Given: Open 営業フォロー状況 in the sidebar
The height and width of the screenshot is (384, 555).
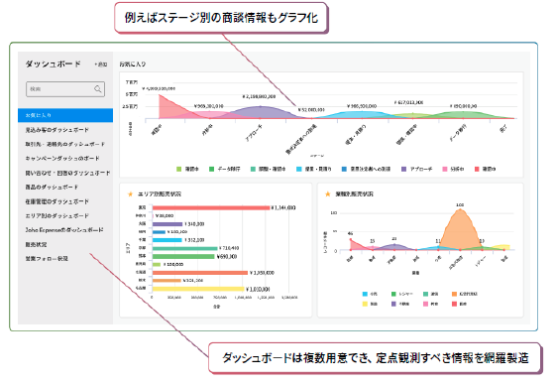Looking at the screenshot, I should 47,259.
